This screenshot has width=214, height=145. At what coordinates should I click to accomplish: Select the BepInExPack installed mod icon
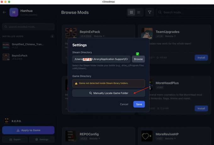(x=6, y=57)
